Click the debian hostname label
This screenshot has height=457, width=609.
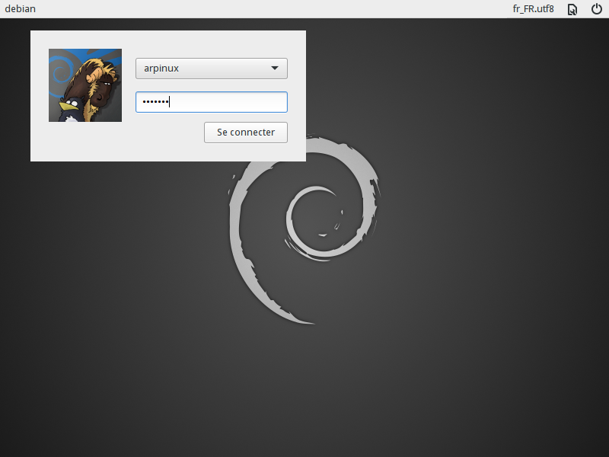tap(21, 8)
